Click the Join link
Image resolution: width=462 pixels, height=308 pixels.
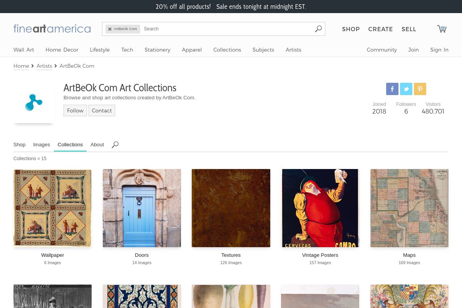pyautogui.click(x=413, y=50)
